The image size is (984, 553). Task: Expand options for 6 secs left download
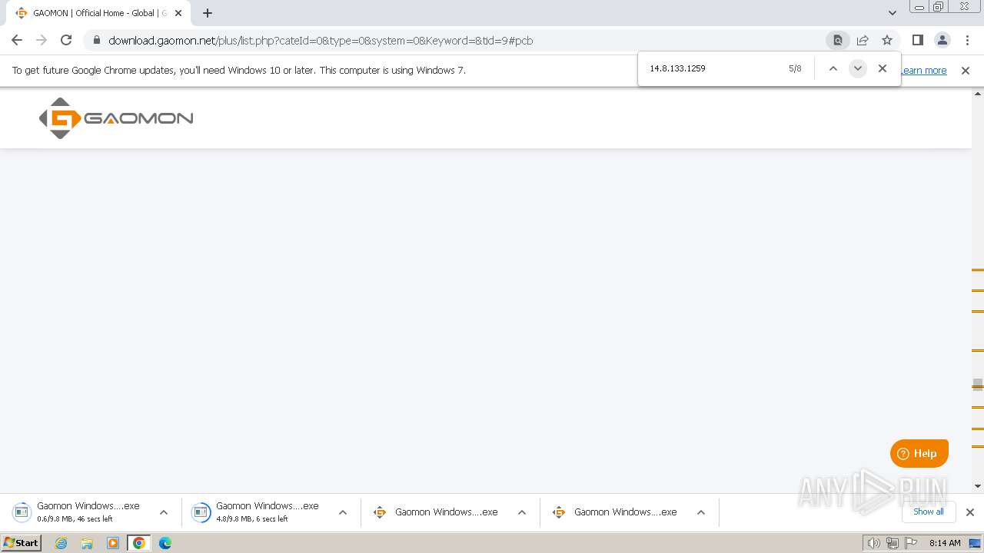tap(343, 512)
